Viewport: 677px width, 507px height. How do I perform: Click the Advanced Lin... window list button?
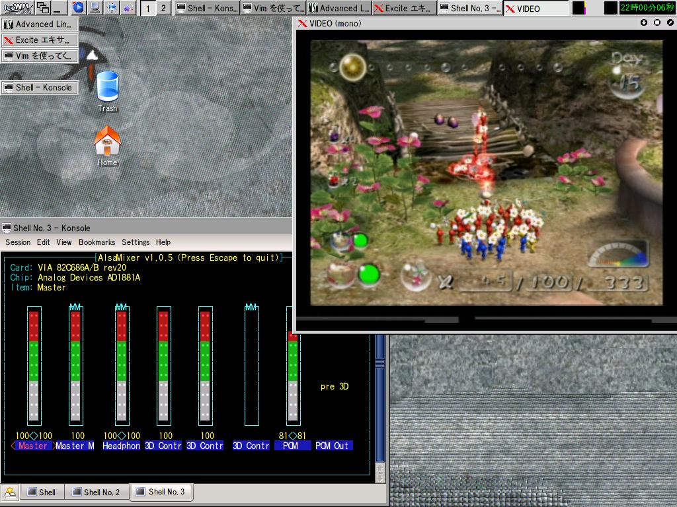40,24
